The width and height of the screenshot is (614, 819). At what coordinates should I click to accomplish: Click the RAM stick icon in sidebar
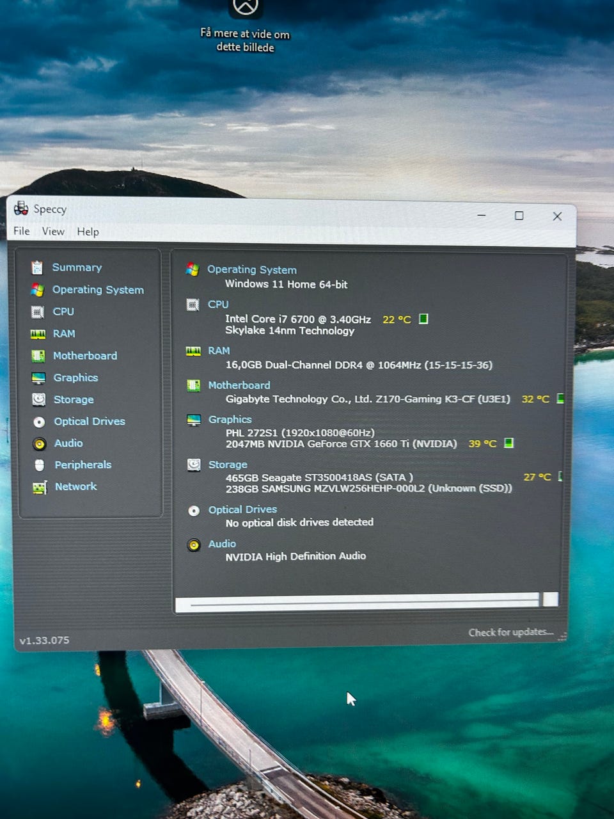point(38,334)
